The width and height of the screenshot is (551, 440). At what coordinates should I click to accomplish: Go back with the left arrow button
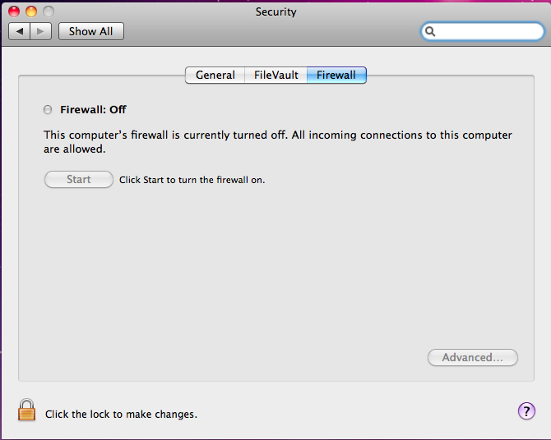(19, 31)
